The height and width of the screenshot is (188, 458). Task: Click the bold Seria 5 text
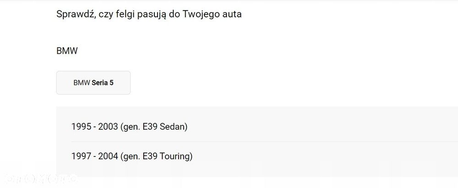click(x=103, y=83)
